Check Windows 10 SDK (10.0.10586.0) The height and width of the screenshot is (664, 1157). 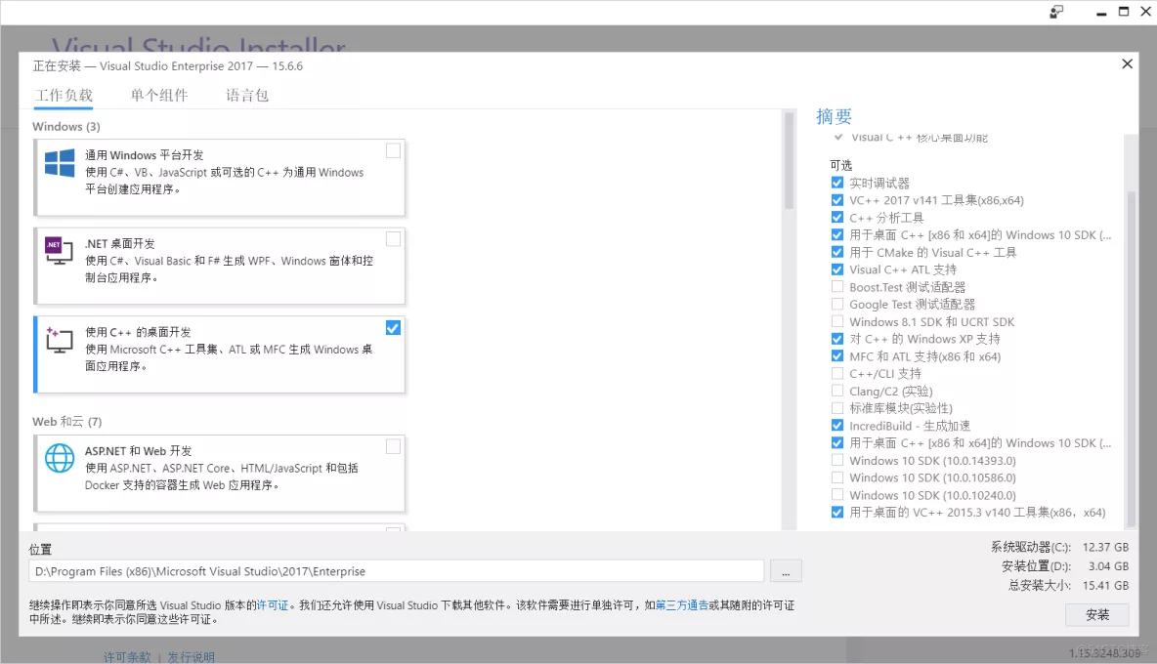[836, 477]
